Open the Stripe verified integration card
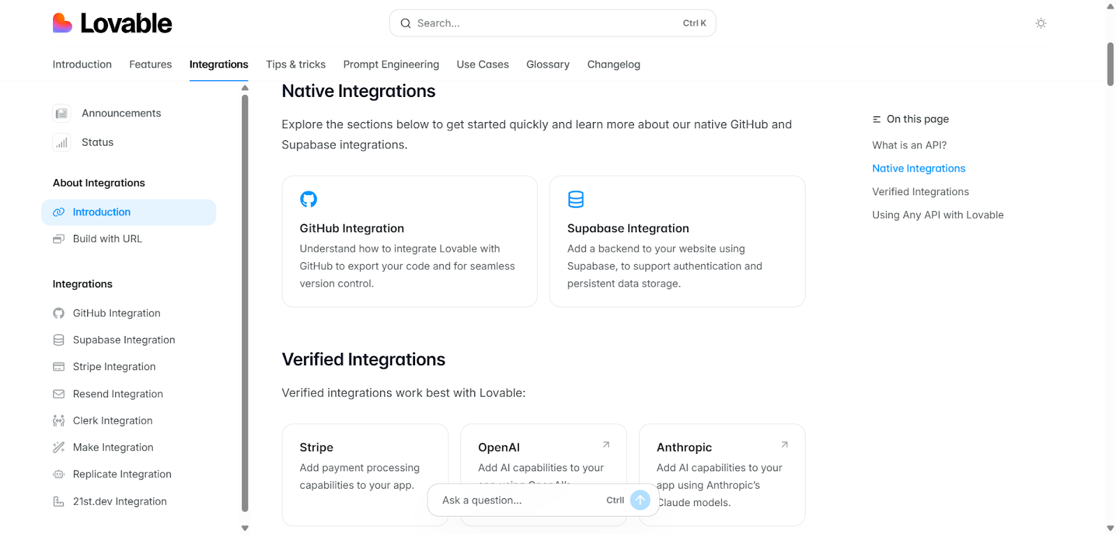Screen dimensions: 1116x534 [365, 475]
